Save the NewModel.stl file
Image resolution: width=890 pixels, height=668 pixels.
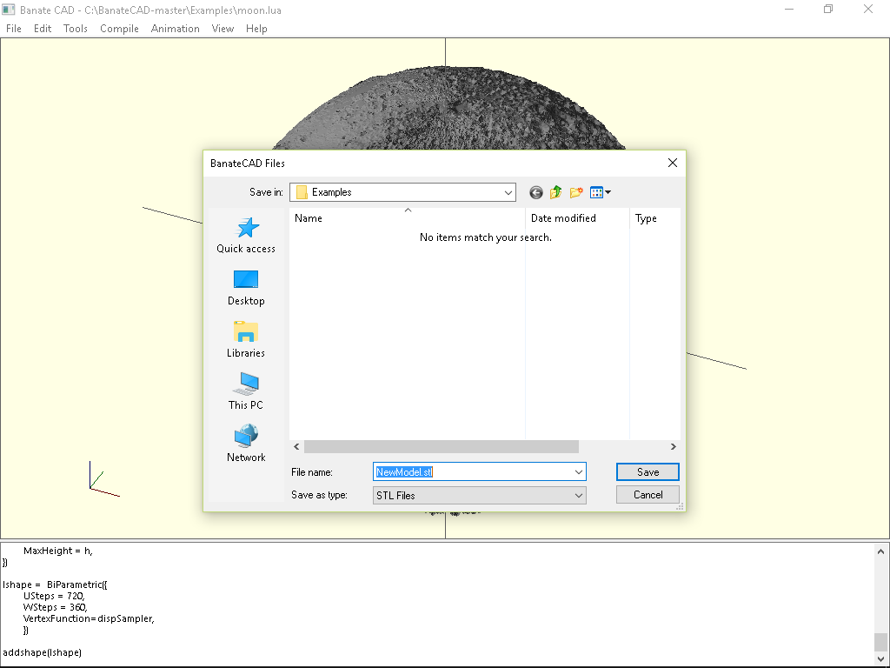tap(648, 471)
